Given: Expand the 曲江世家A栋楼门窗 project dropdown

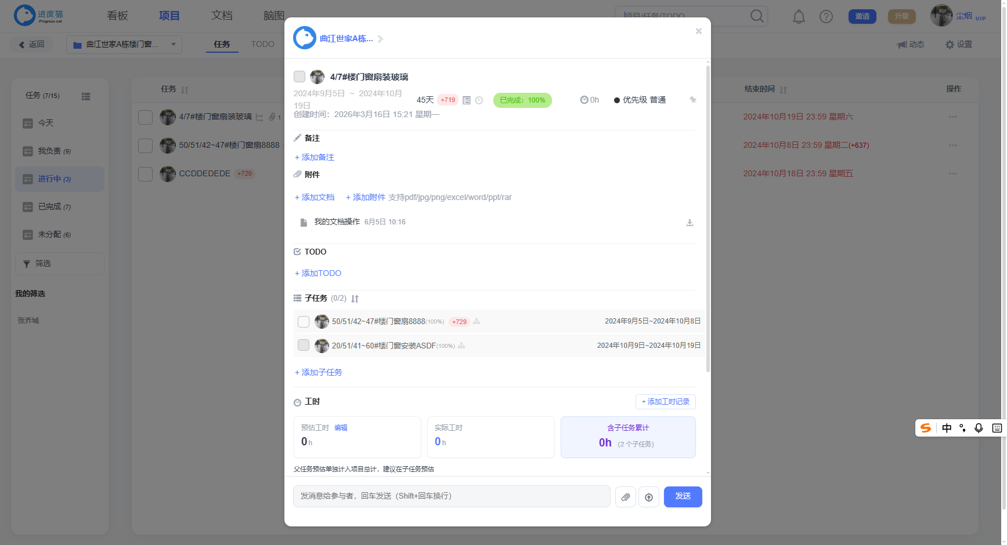Looking at the screenshot, I should pyautogui.click(x=124, y=45).
